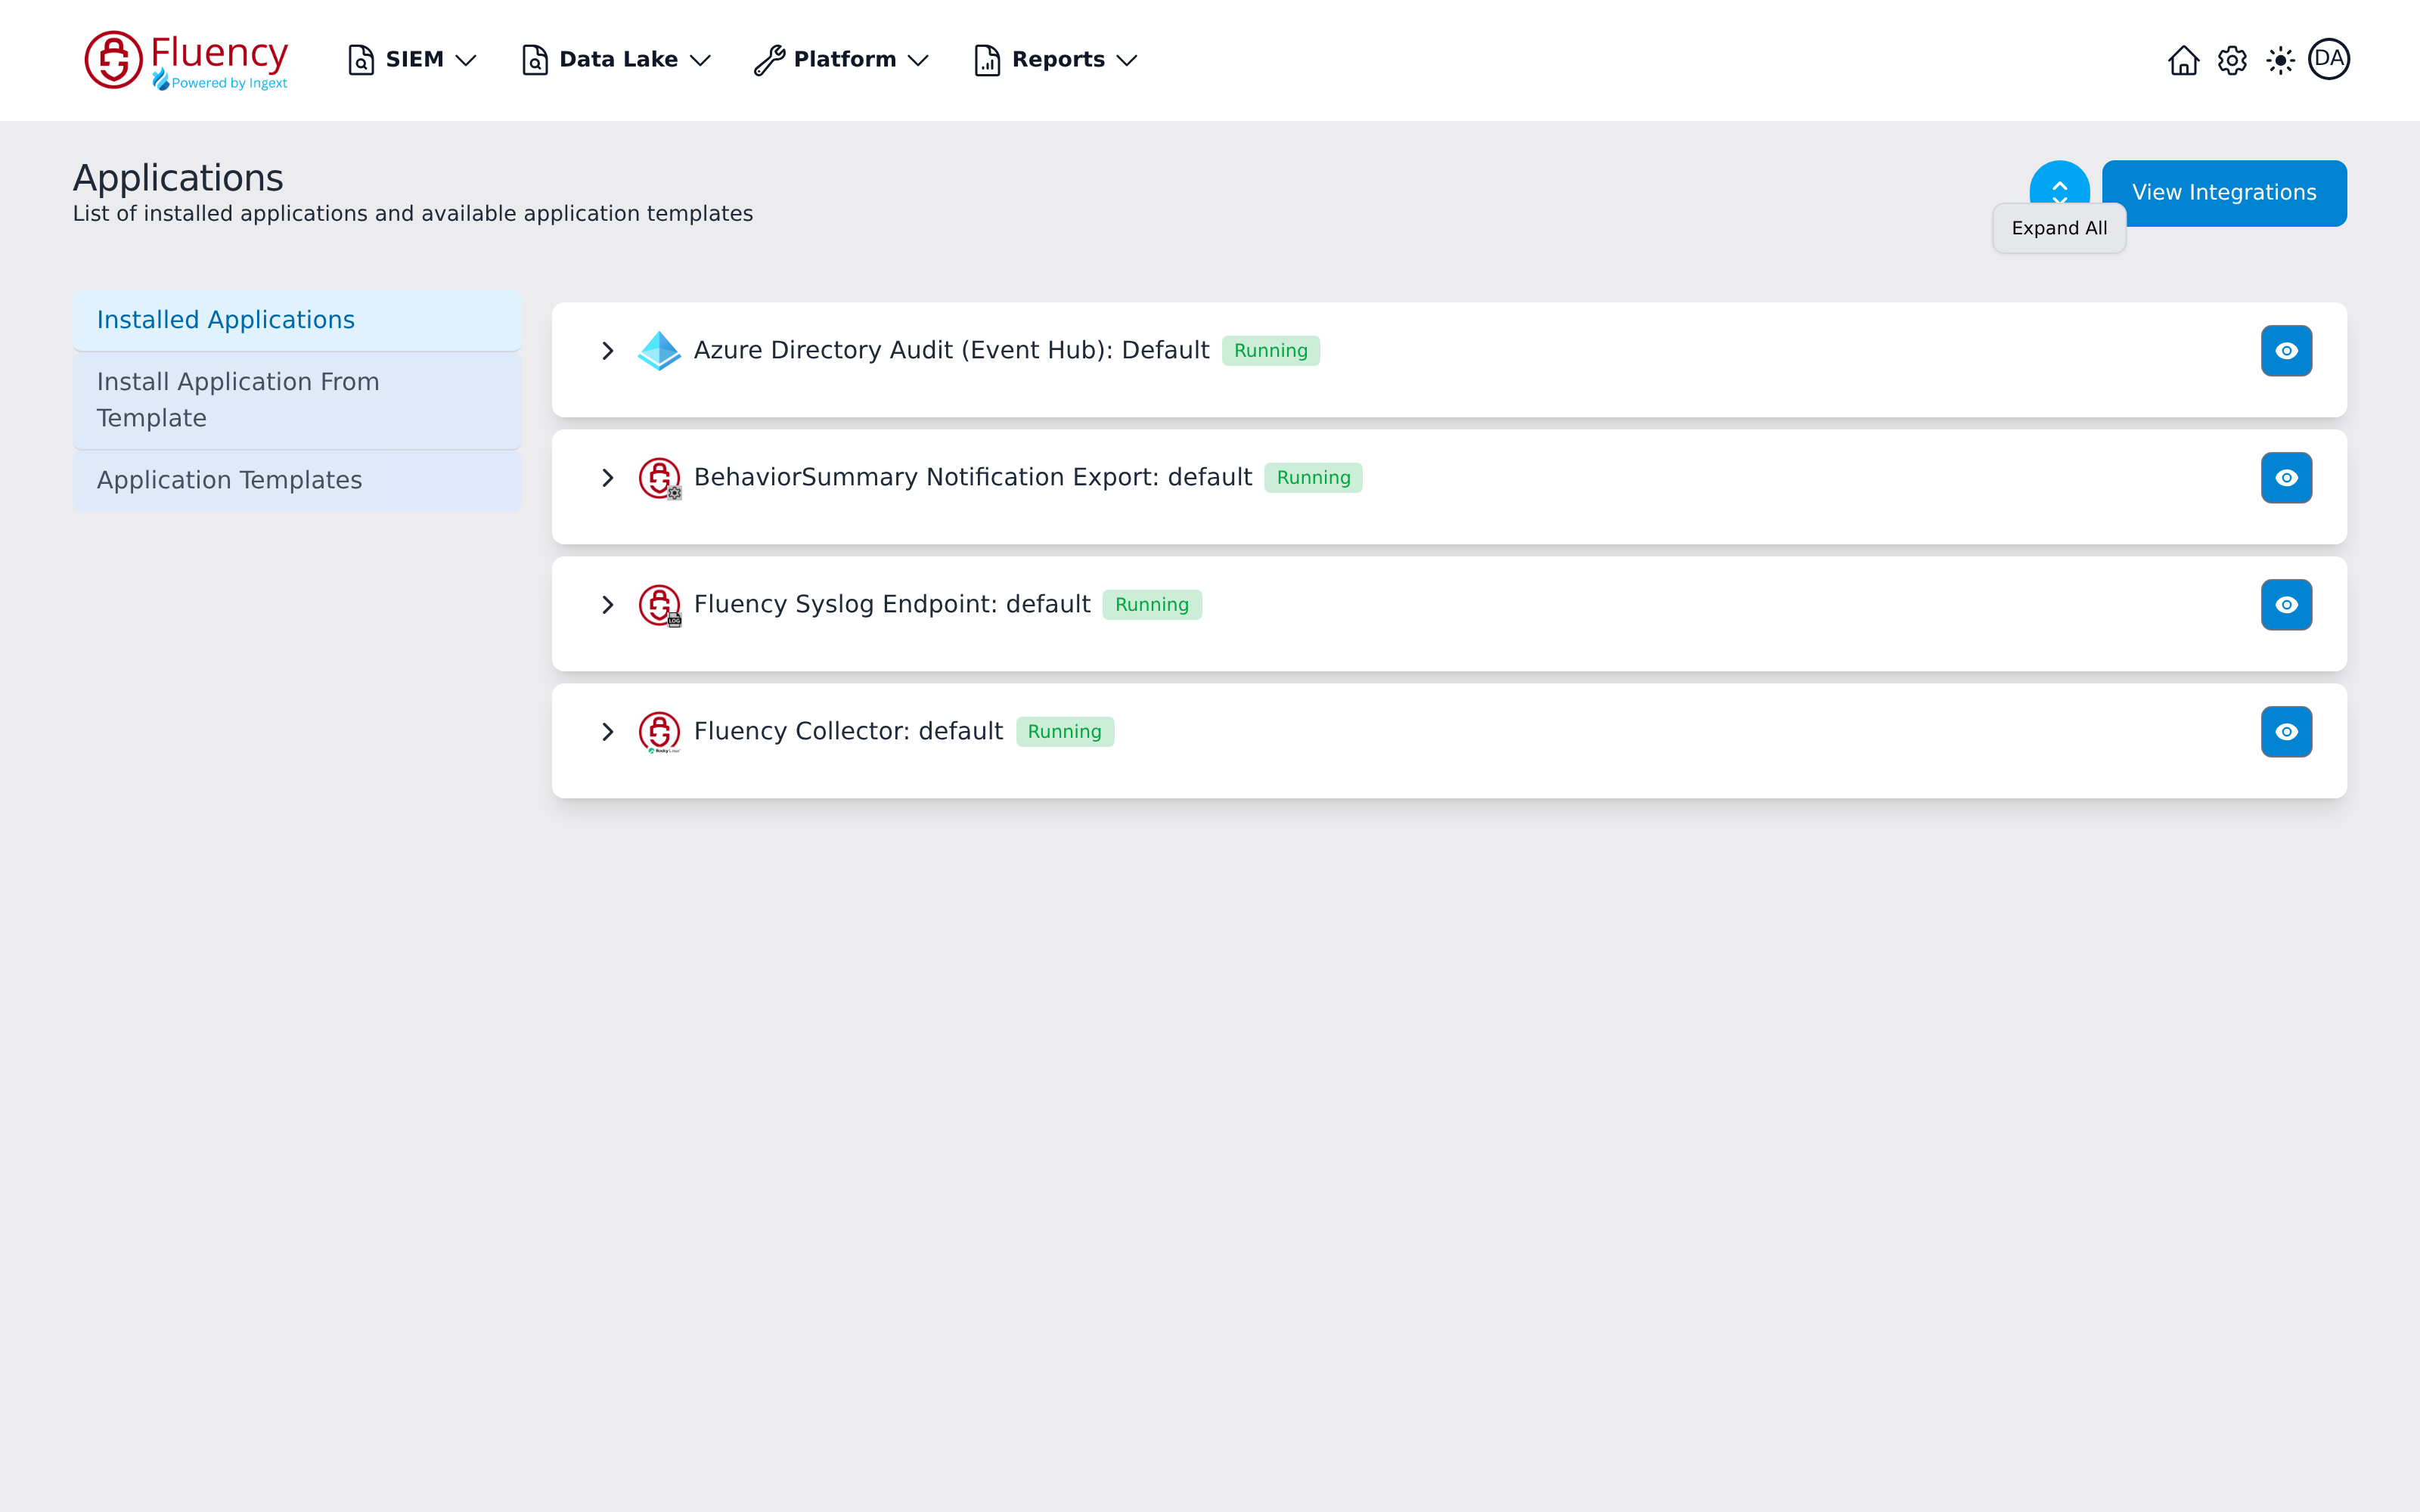The image size is (2420, 1512).
Task: Expand the Fluency Syslog Endpoint row chevron
Action: 607,605
